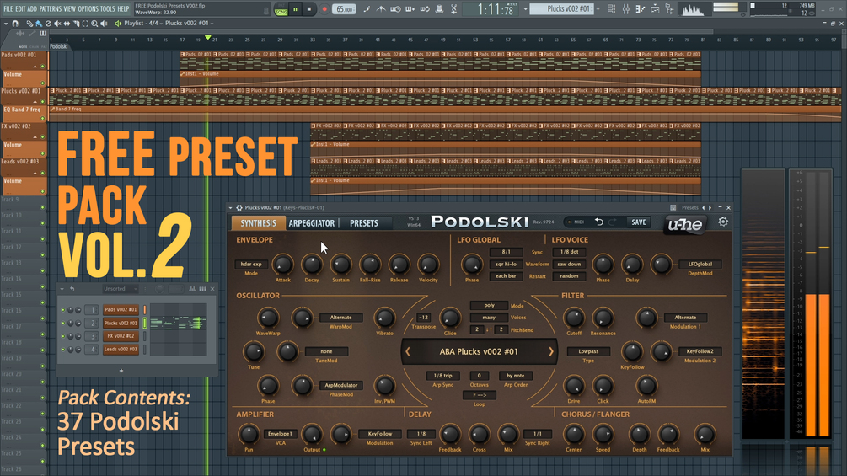Click the tempo field showing 65.000

(x=345, y=9)
